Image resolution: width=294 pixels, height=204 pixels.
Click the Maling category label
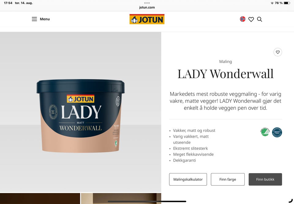click(225, 61)
